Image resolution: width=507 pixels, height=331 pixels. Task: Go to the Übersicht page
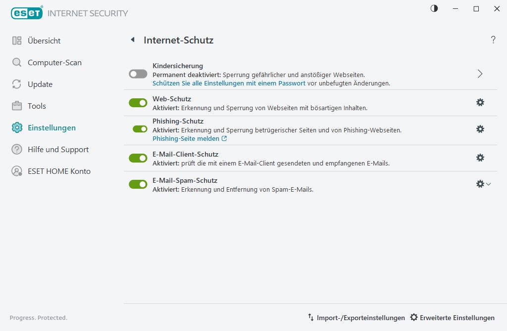click(44, 41)
